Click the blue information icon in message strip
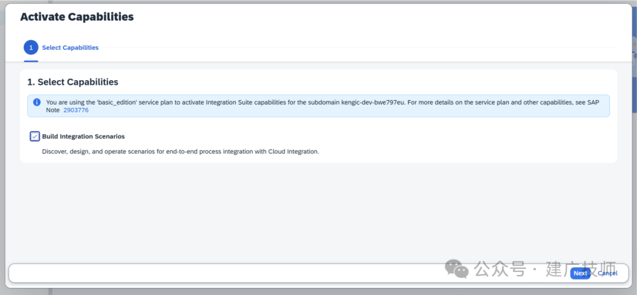Screen dimensions: 637x295 (x=37, y=102)
